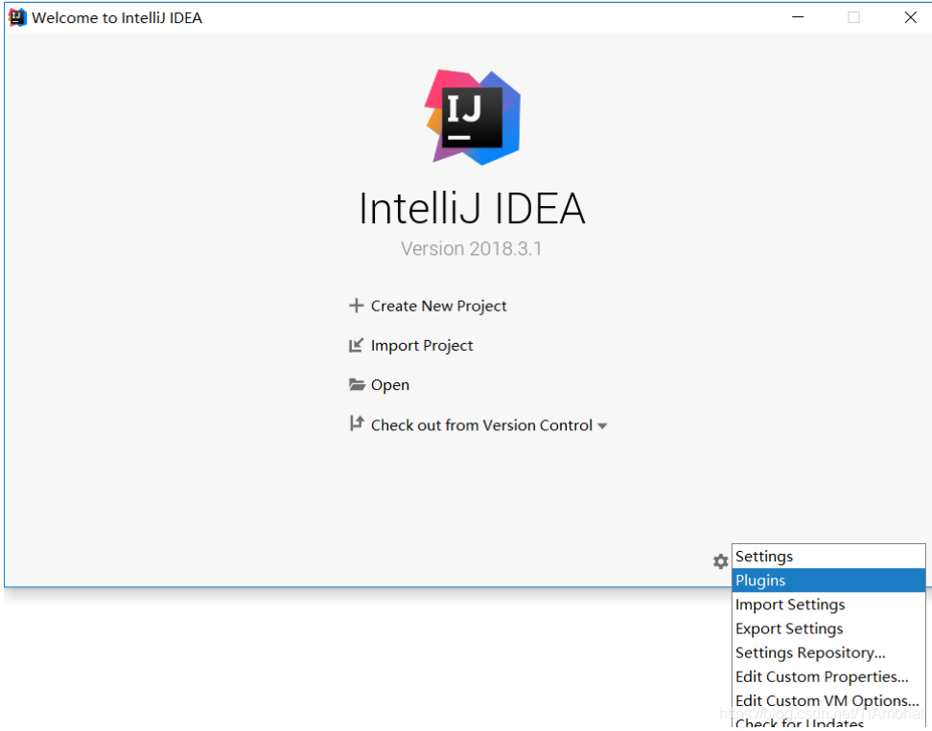Click the IntelliJ IDEA heading text
Viewport: 932px width, 731px height.
[x=472, y=209]
